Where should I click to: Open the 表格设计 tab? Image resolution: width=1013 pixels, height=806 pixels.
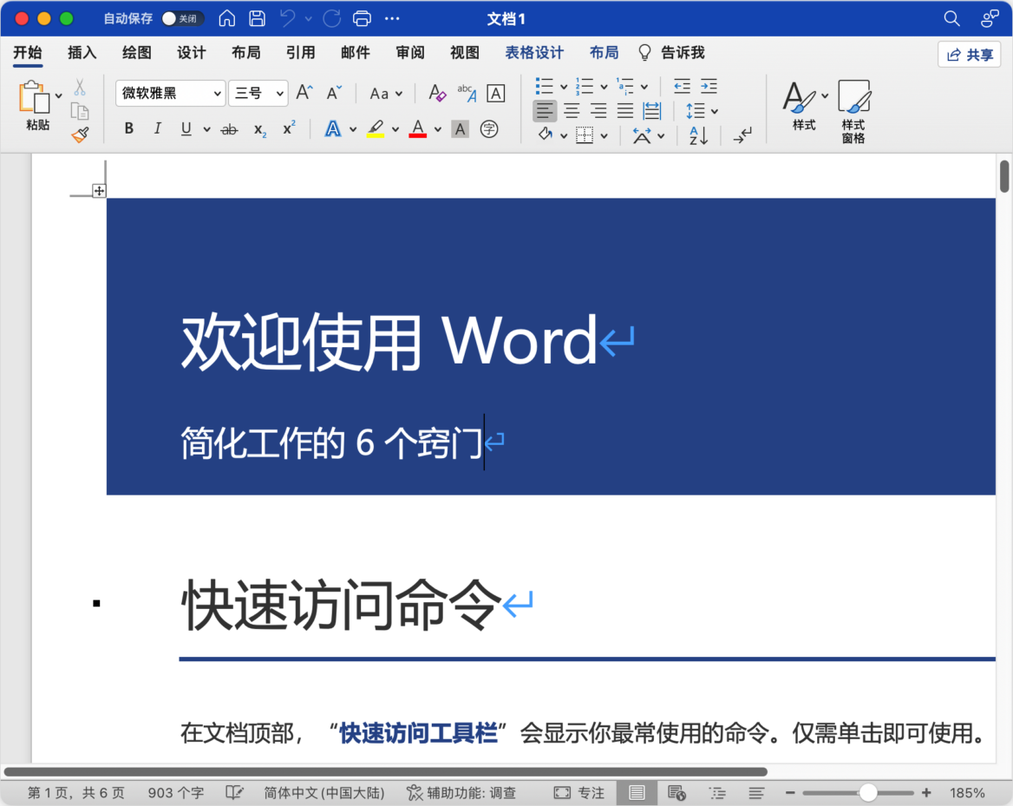pyautogui.click(x=534, y=52)
